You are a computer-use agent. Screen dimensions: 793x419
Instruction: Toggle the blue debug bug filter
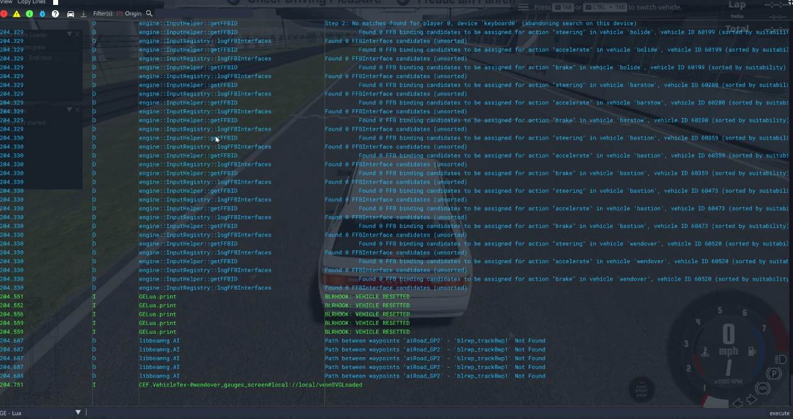[42, 14]
